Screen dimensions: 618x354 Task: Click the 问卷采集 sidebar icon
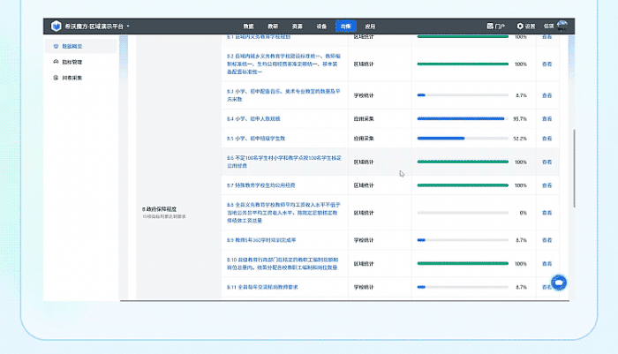57,79
